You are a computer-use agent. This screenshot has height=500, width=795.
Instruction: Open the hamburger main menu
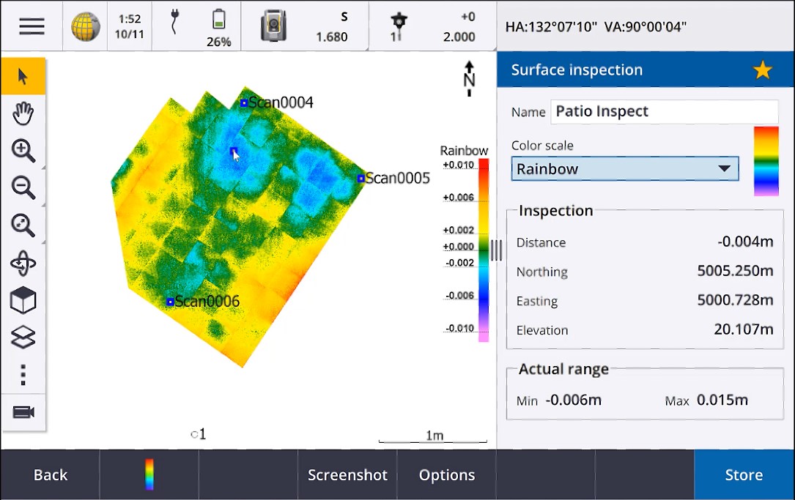pos(32,26)
